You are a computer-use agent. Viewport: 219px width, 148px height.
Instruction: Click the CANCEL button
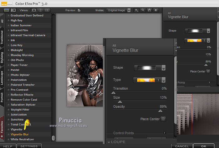(182, 146)
